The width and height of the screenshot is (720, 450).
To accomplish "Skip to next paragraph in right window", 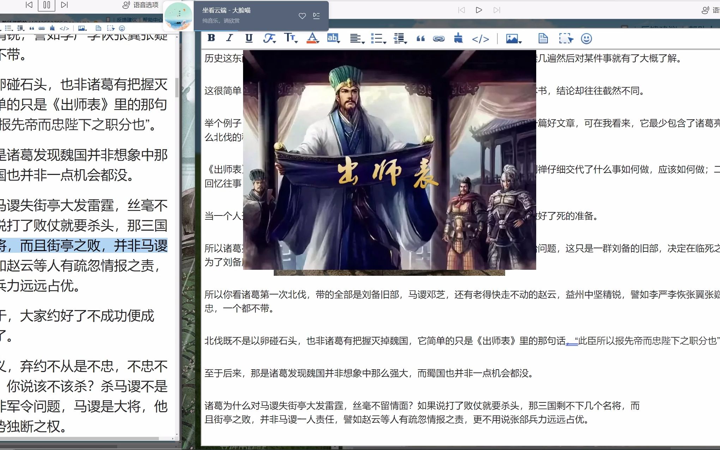I will click(x=497, y=10).
